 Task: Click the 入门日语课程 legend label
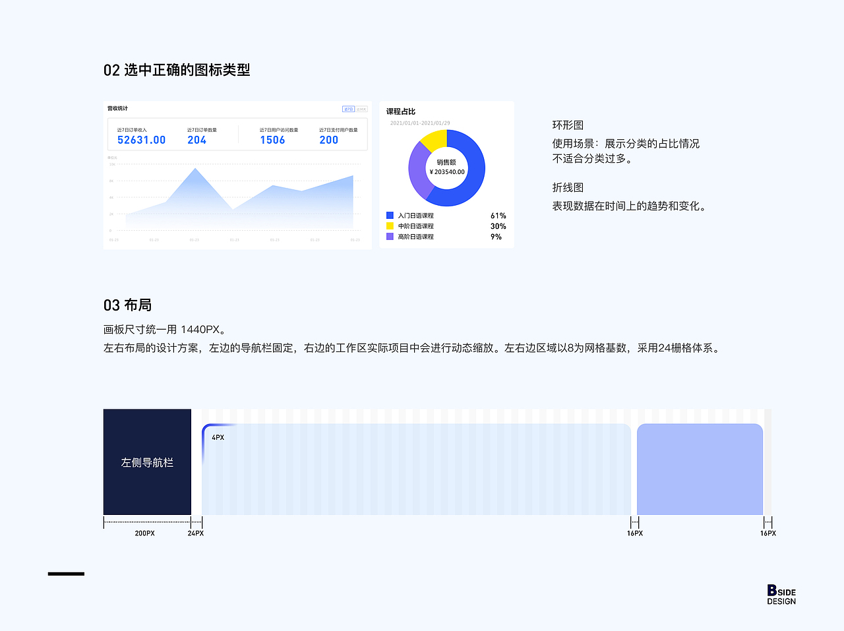(x=415, y=216)
